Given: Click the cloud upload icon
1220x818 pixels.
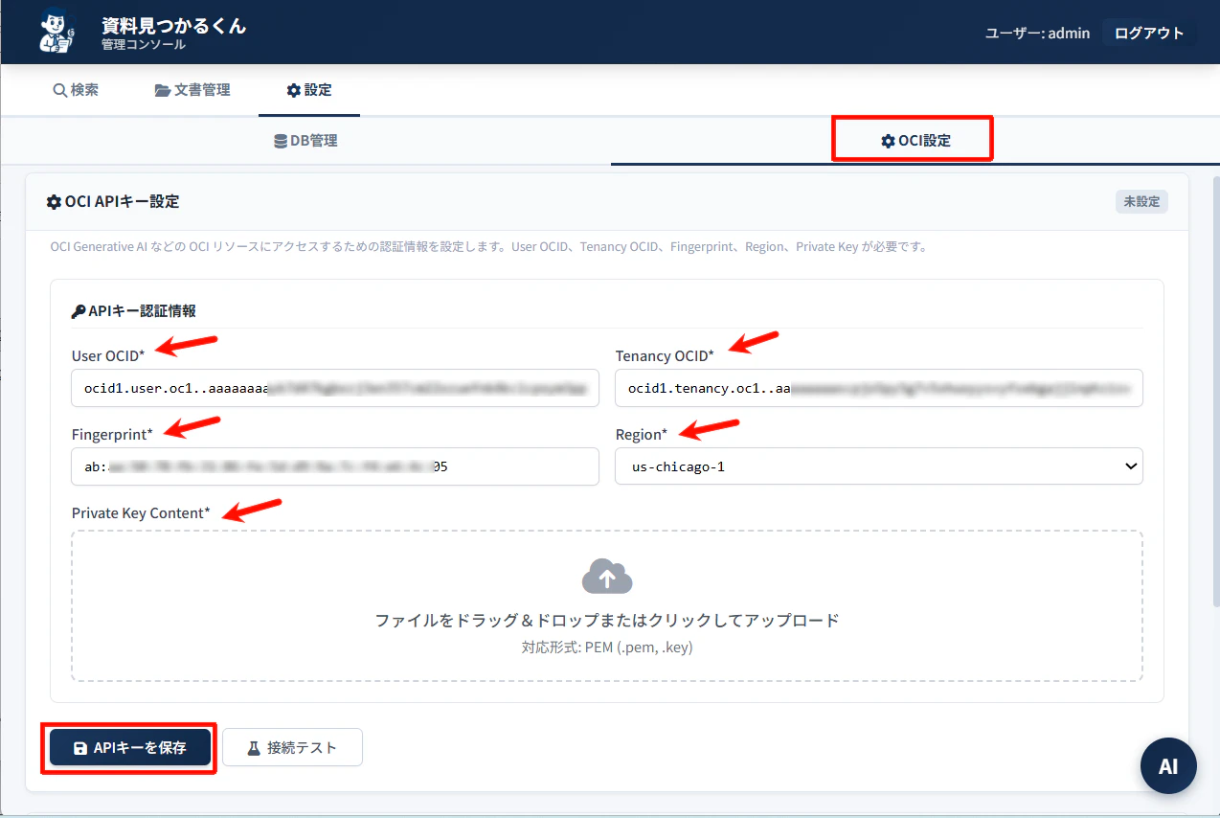Looking at the screenshot, I should tap(607, 576).
